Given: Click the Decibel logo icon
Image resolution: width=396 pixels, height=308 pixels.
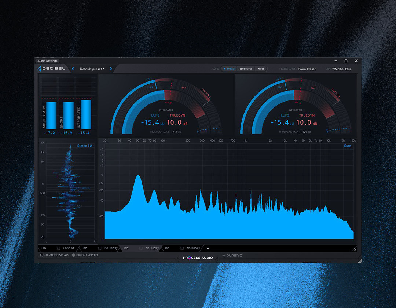Looking at the screenshot, I should click(x=39, y=68).
